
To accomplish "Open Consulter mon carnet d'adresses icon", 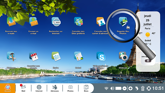I will 101,22.
